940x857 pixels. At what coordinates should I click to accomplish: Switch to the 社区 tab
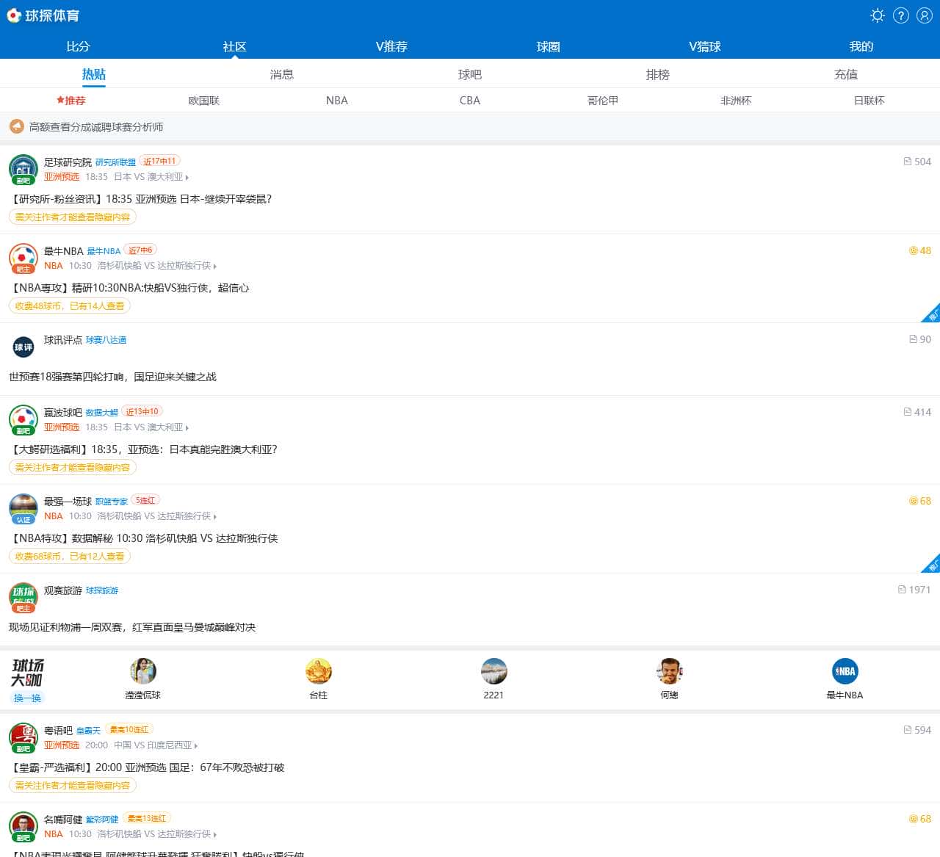pyautogui.click(x=234, y=46)
